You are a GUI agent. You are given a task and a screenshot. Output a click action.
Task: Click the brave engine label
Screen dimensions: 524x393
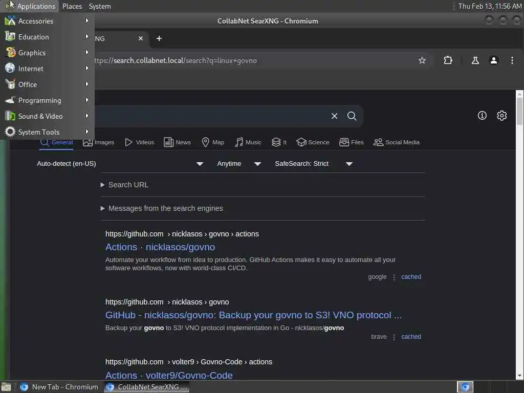pos(379,337)
